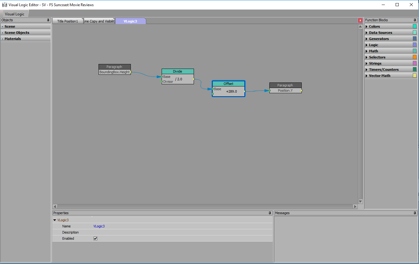Screen dimensions: 419x264
Task: Close the Visual Logic Editor window
Action: [411, 5]
